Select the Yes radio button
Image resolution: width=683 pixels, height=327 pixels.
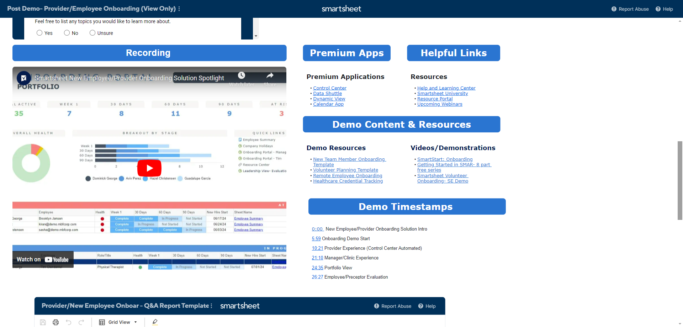[x=39, y=33]
